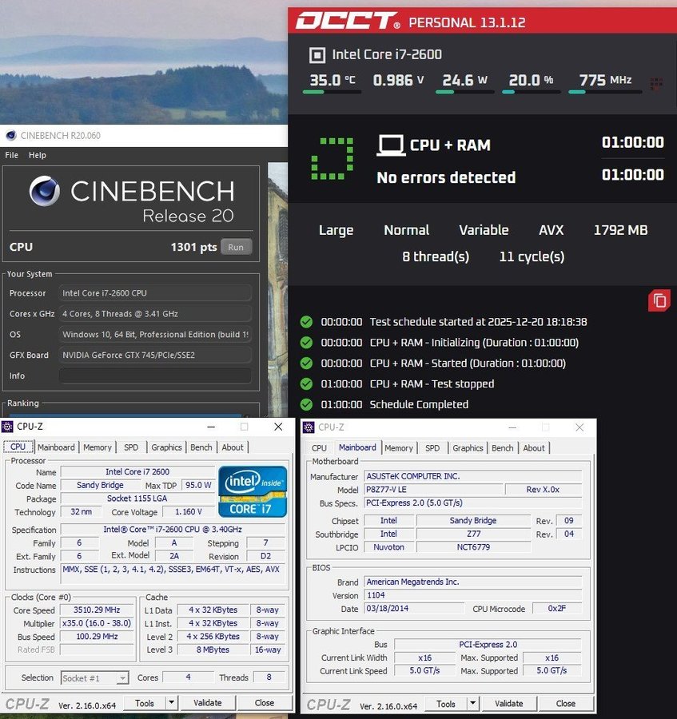Click Validate in the CPU-Z Mainboard window
This screenshot has height=719, width=677.
[508, 704]
